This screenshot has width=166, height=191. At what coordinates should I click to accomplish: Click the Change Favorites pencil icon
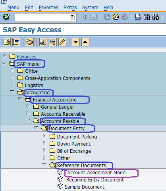[x=62, y=42]
